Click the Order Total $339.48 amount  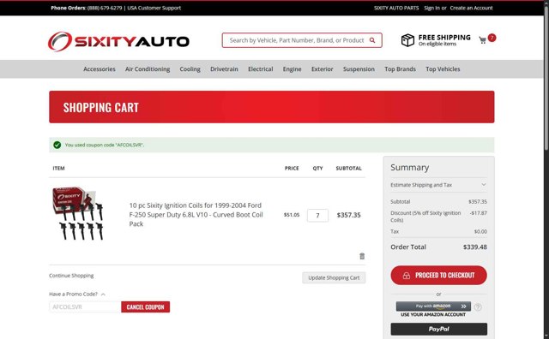point(474,247)
